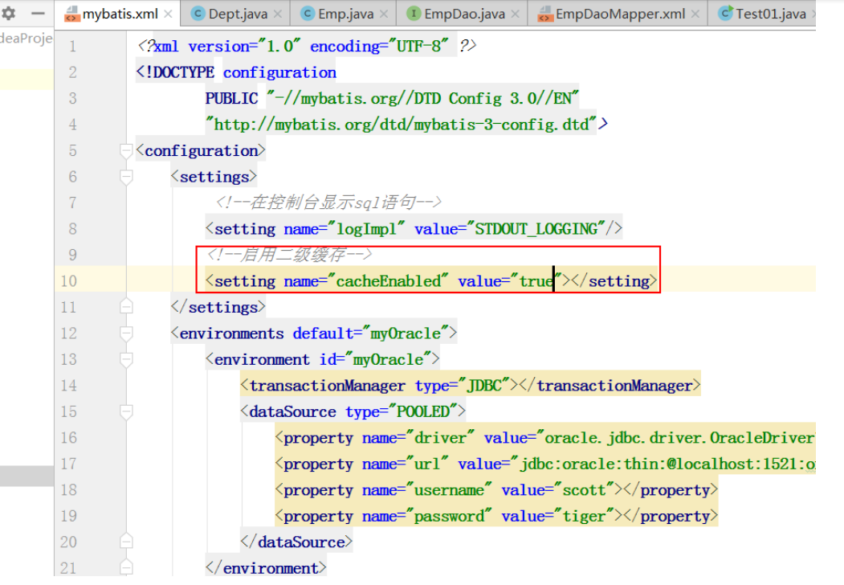Click fold marker at closing environment tag
Screen dimensions: 844x585
point(126,567)
